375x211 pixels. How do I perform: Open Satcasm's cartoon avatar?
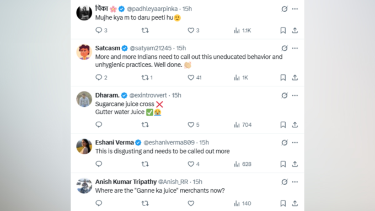coord(84,52)
